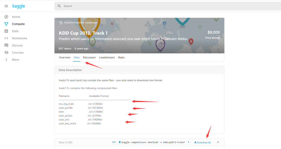The image size is (281, 149).
Task: Click the Data table icon in sidebar
Action: point(6,31)
